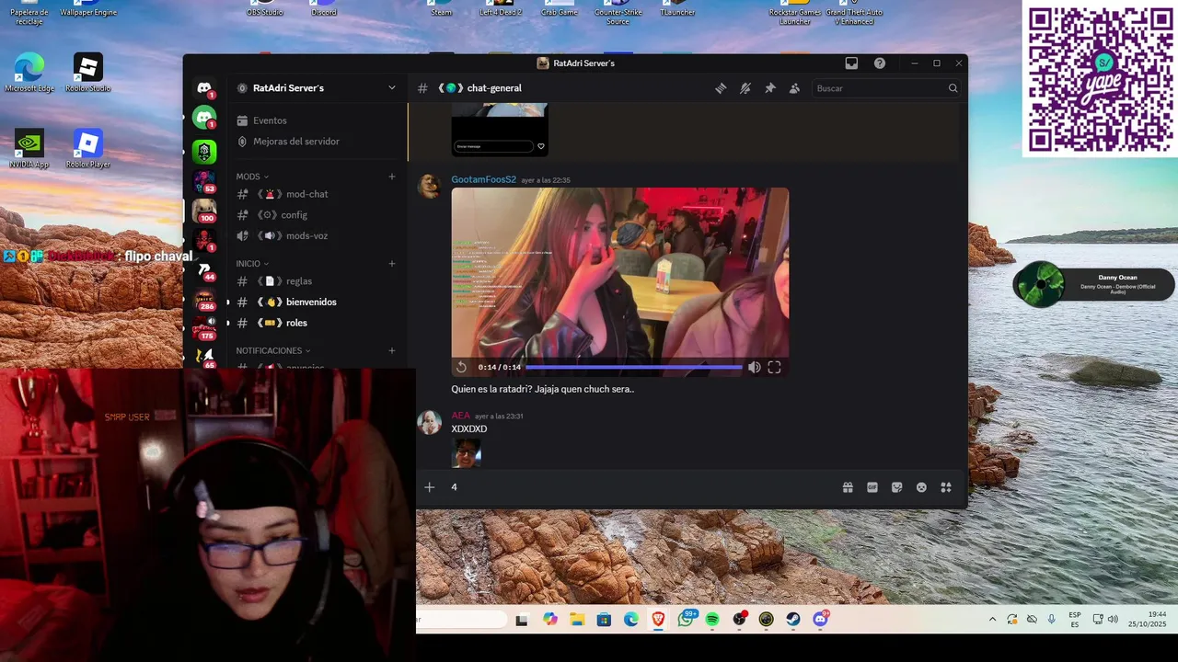Show hidden system tray icons
1178x662 pixels.
coord(992,620)
